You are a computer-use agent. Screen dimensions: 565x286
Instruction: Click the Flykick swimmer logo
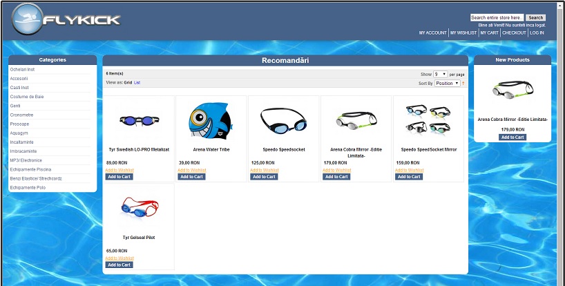[x=66, y=19]
